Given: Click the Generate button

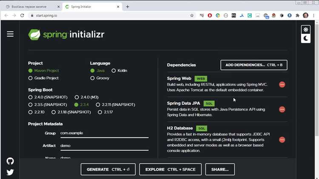Looking at the screenshot, I should (x=108, y=169).
